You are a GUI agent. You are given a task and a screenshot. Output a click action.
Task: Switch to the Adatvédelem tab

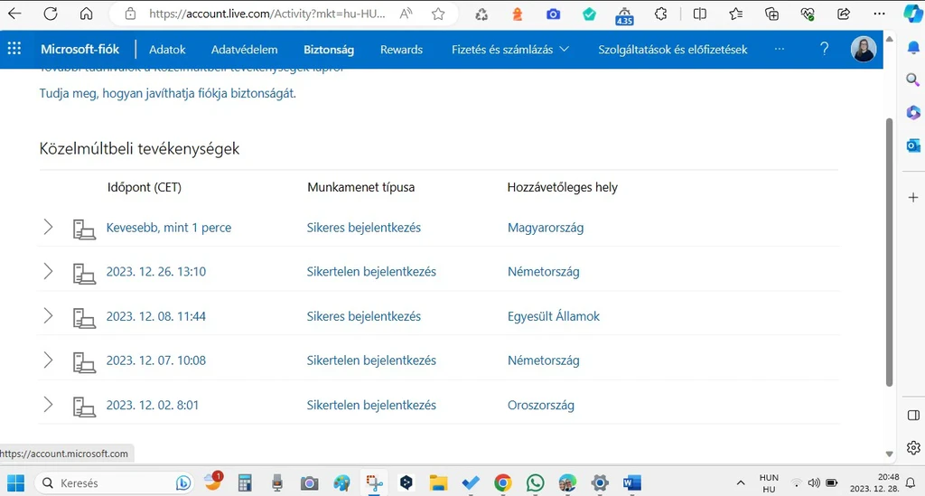pos(244,50)
